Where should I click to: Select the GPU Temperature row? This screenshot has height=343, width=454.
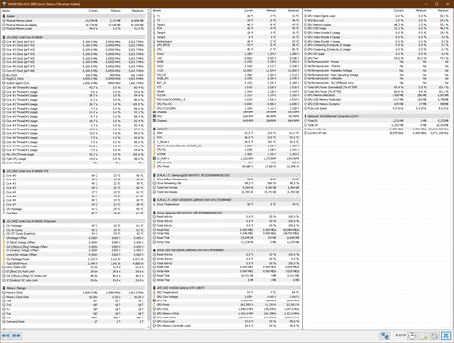226,292
